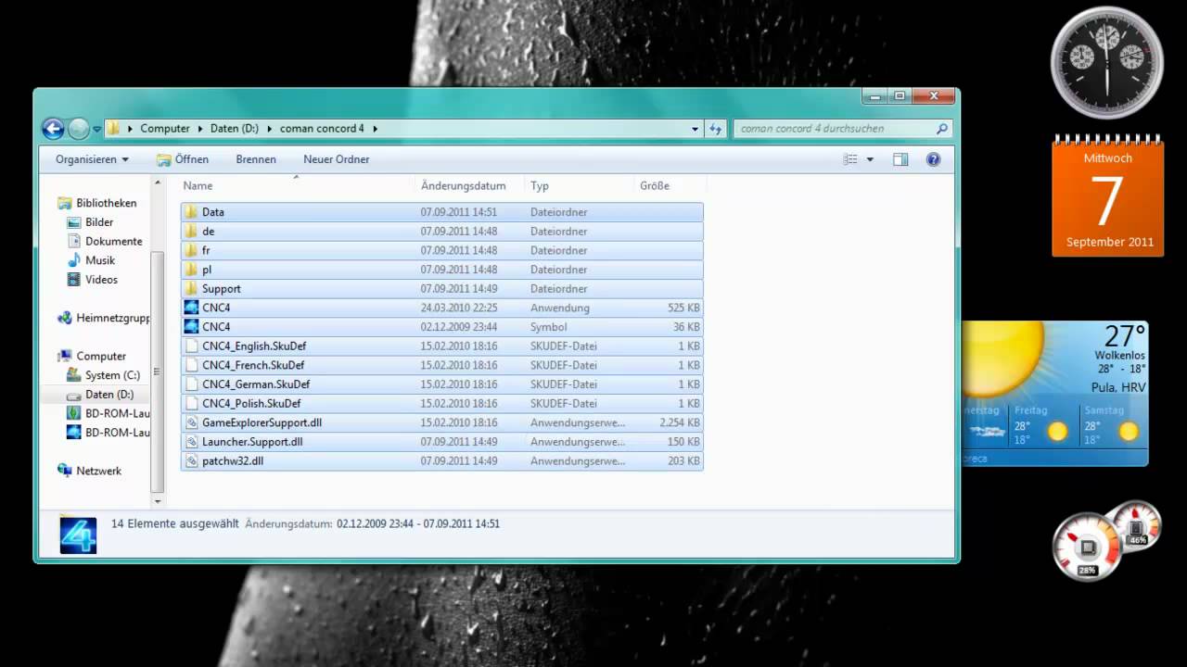This screenshot has height=667, width=1187.
Task: Select the CNC4_French.SkuDef file name
Action: pyautogui.click(x=253, y=365)
